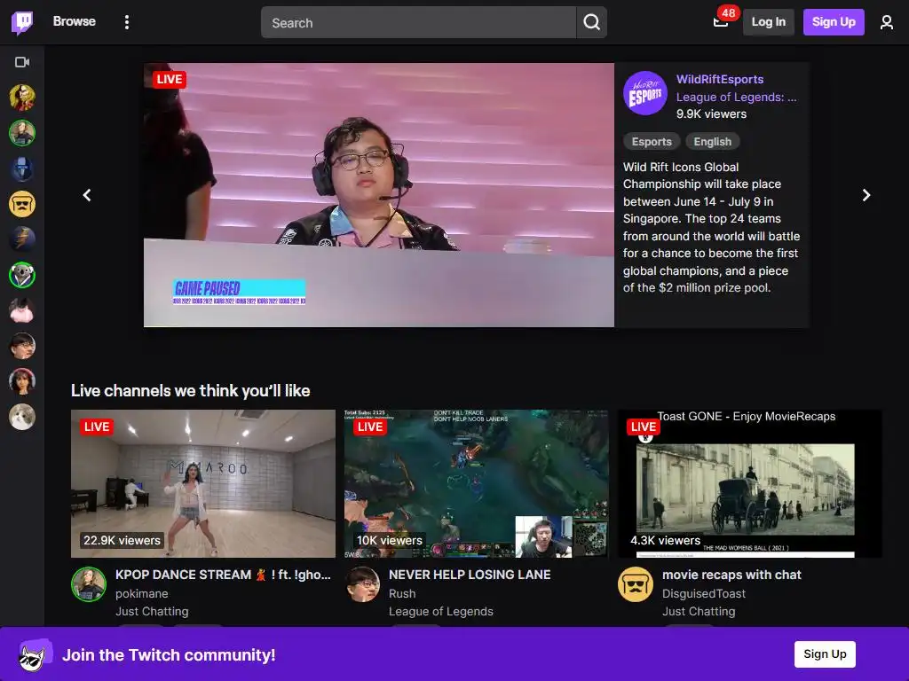The height and width of the screenshot is (681, 909).
Task: Click the purple Sign Up button in header
Action: 833,22
